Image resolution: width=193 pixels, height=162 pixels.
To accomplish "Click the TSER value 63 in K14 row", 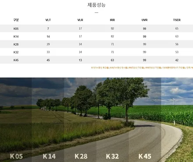I will pyautogui.click(x=177, y=36).
